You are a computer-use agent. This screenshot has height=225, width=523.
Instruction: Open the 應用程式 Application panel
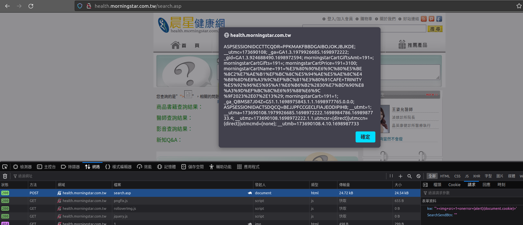[x=248, y=167]
